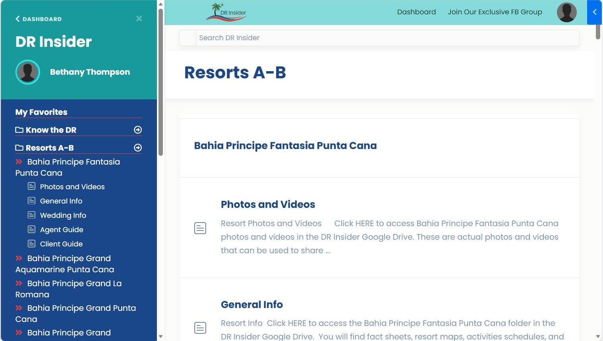Click the main page vertical scrollbar thumb

click(598, 32)
